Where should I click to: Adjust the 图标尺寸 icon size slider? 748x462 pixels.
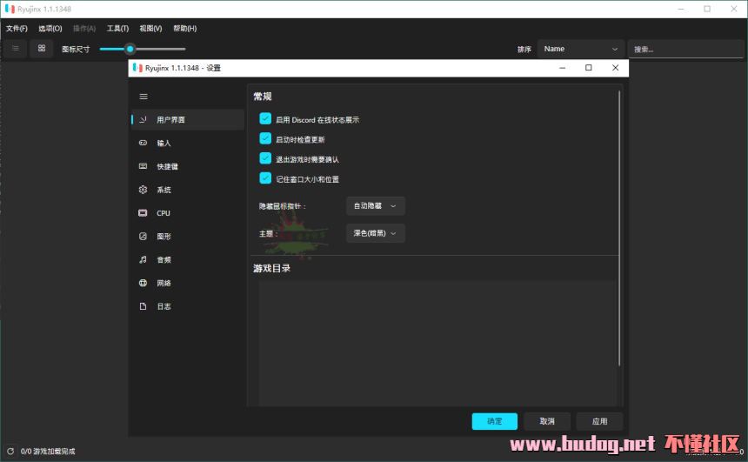pyautogui.click(x=142, y=49)
